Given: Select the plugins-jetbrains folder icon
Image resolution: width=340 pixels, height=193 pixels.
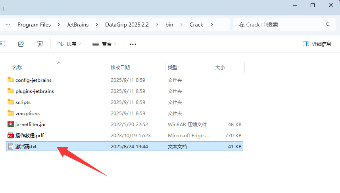Looking at the screenshot, I should pyautogui.click(x=10, y=91).
